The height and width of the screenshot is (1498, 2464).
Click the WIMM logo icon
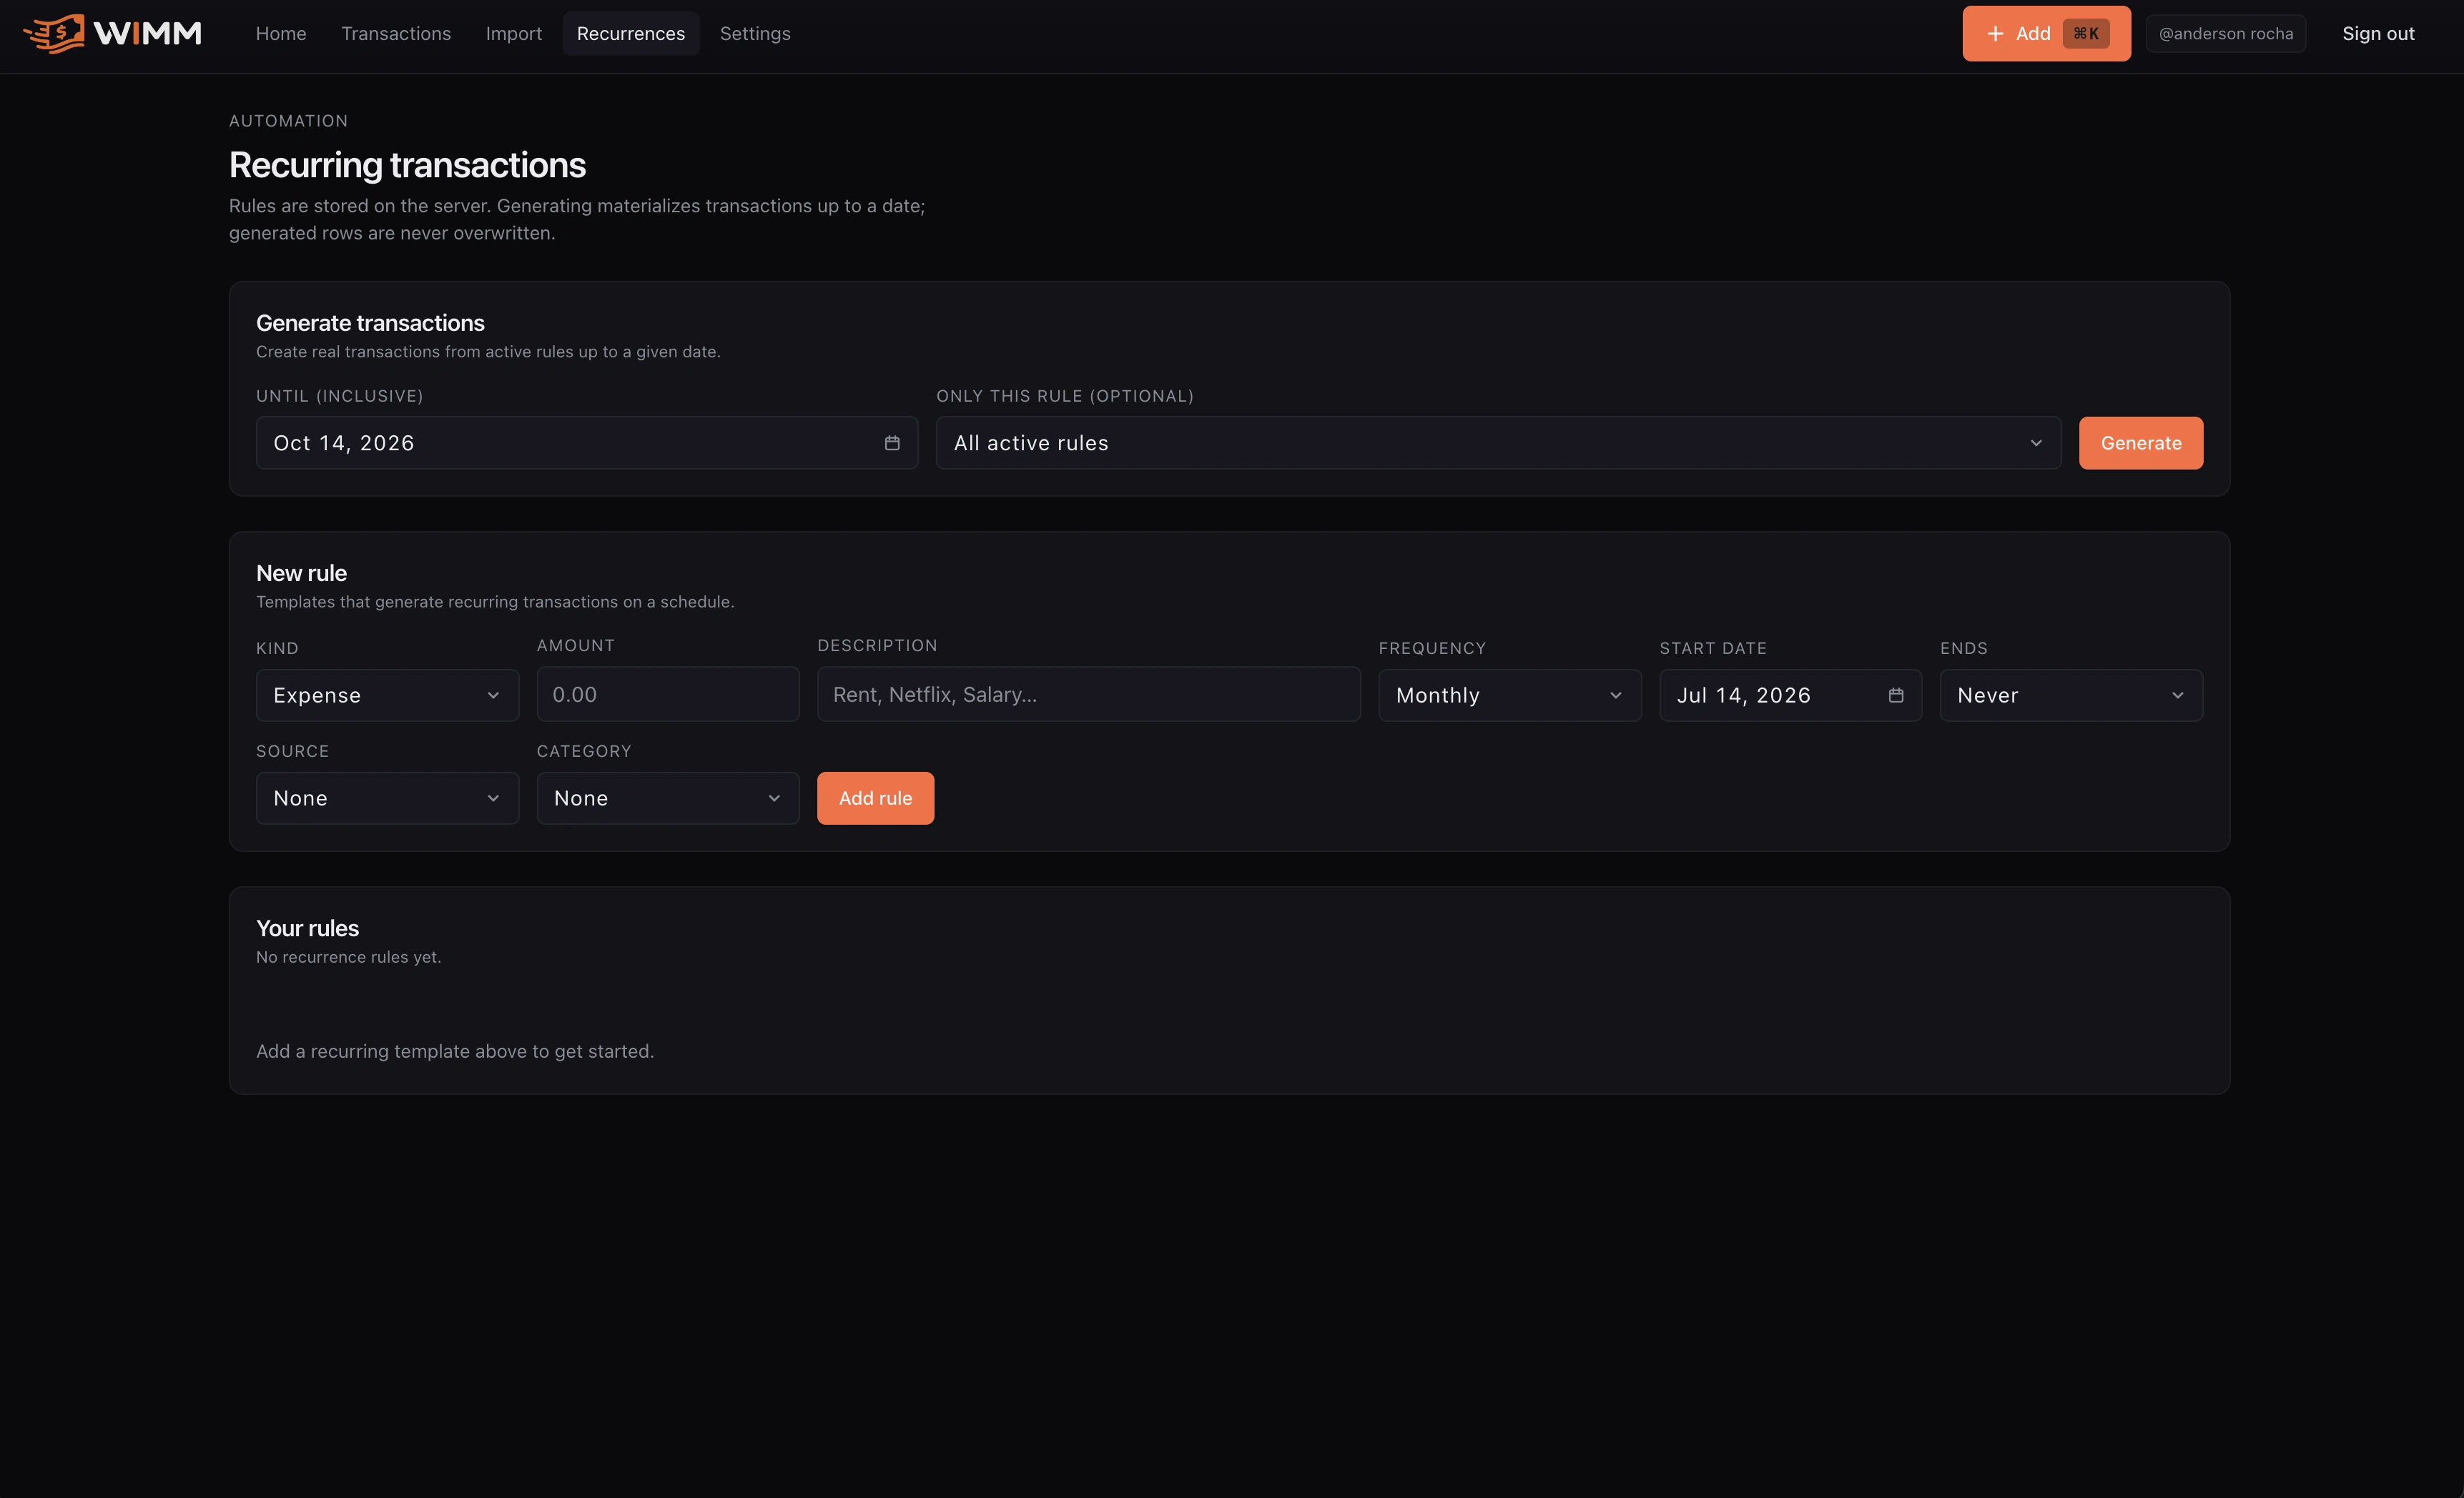[54, 33]
